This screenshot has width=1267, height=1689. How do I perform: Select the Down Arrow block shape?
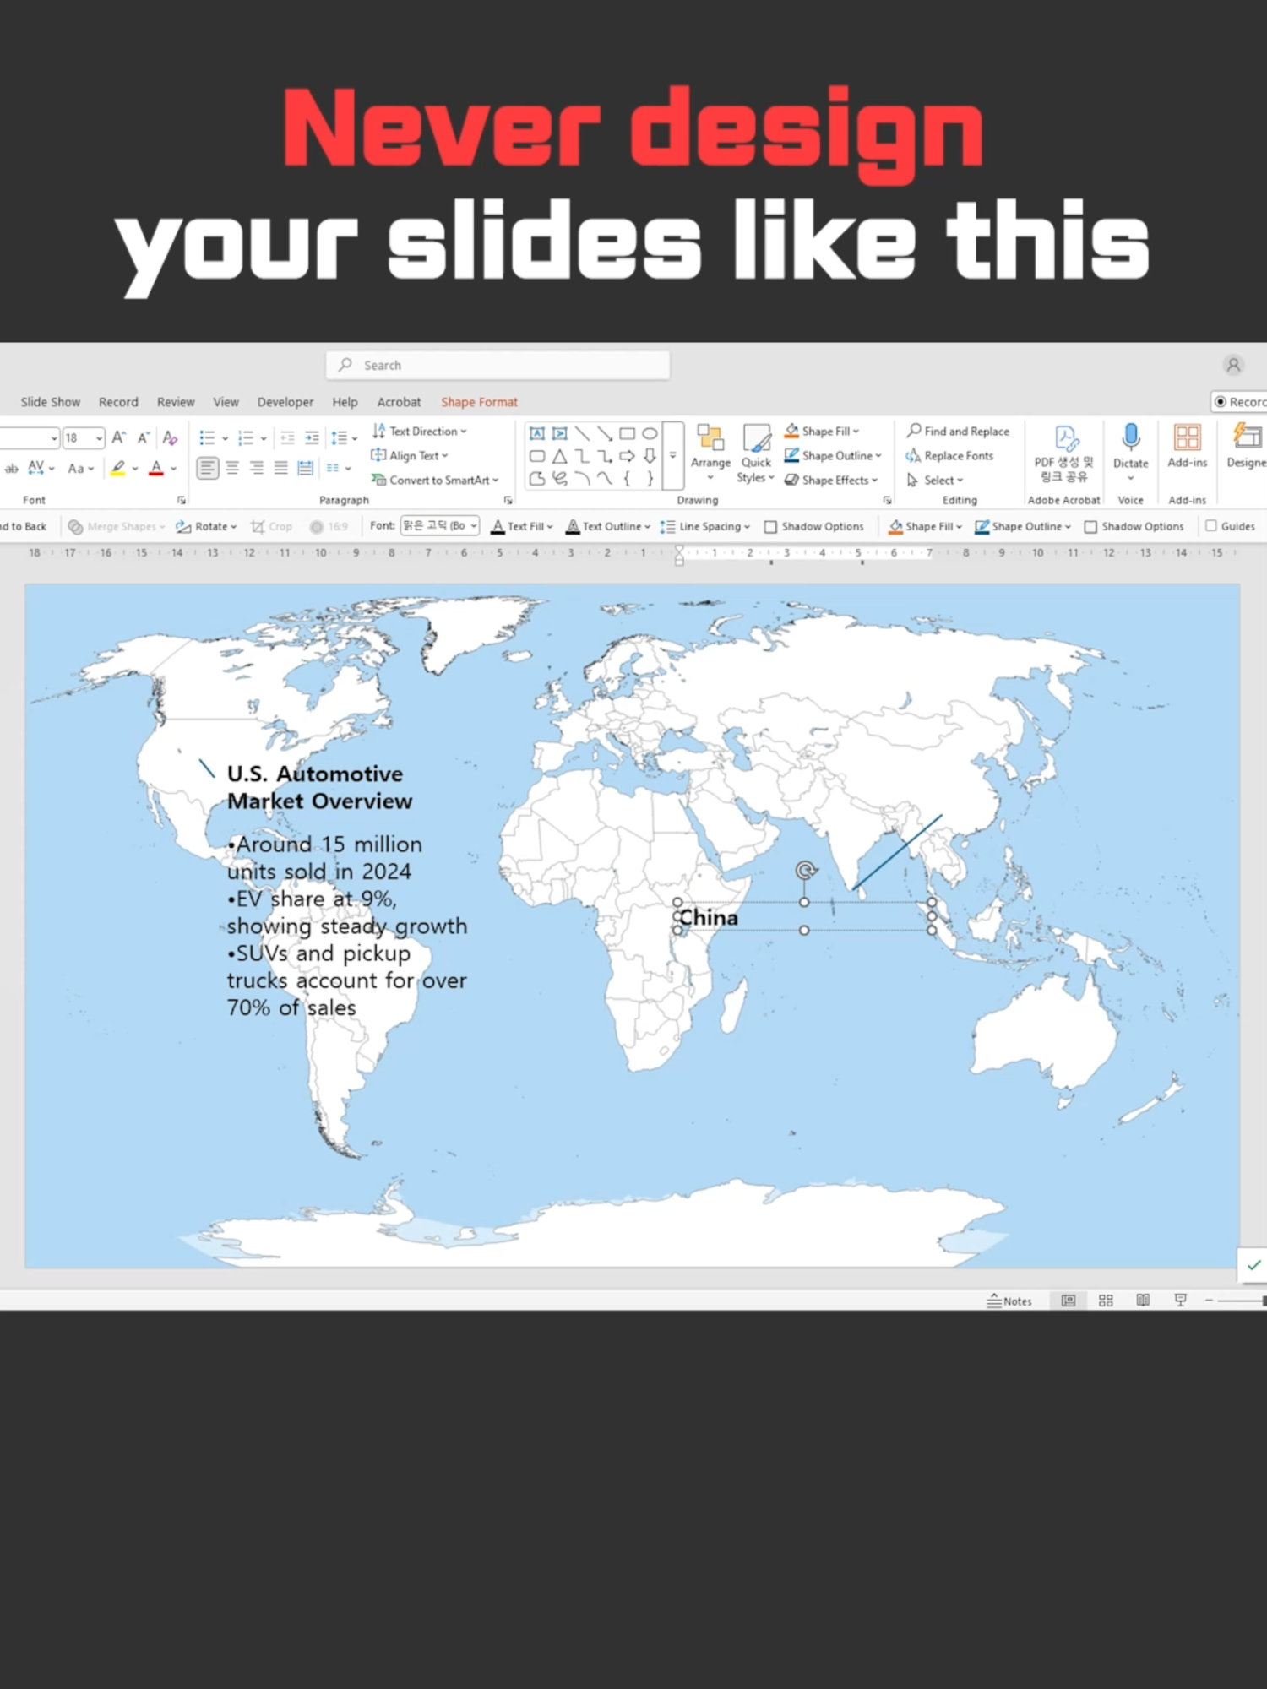650,456
